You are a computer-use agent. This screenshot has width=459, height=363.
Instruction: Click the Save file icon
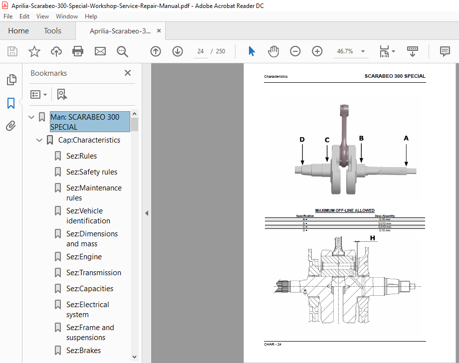[12, 51]
